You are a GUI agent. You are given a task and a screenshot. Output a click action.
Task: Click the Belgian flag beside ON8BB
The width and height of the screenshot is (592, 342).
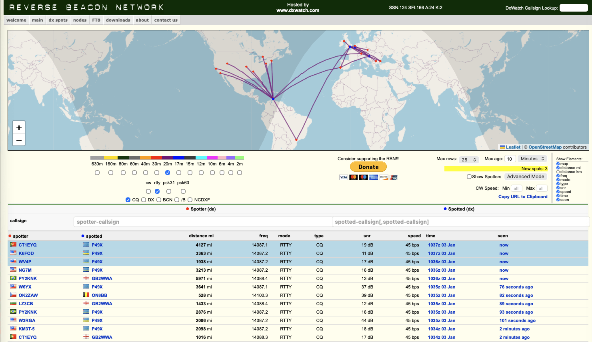86,295
